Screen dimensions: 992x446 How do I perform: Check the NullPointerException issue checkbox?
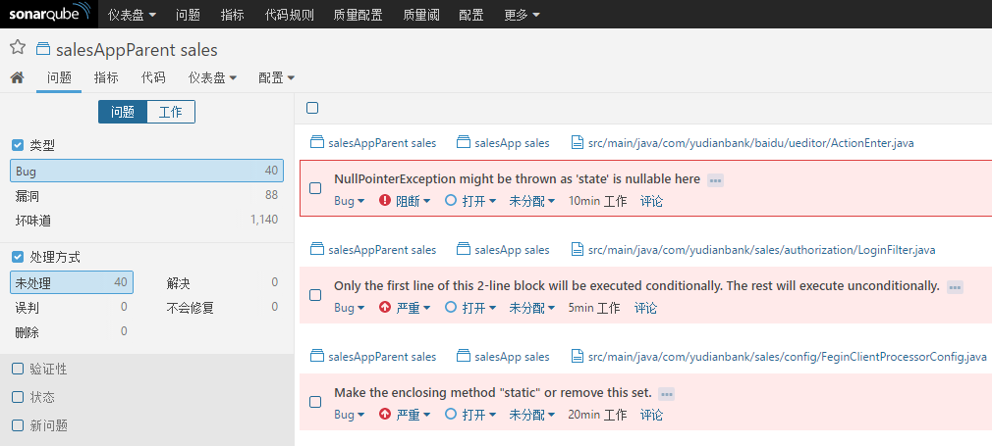click(315, 188)
